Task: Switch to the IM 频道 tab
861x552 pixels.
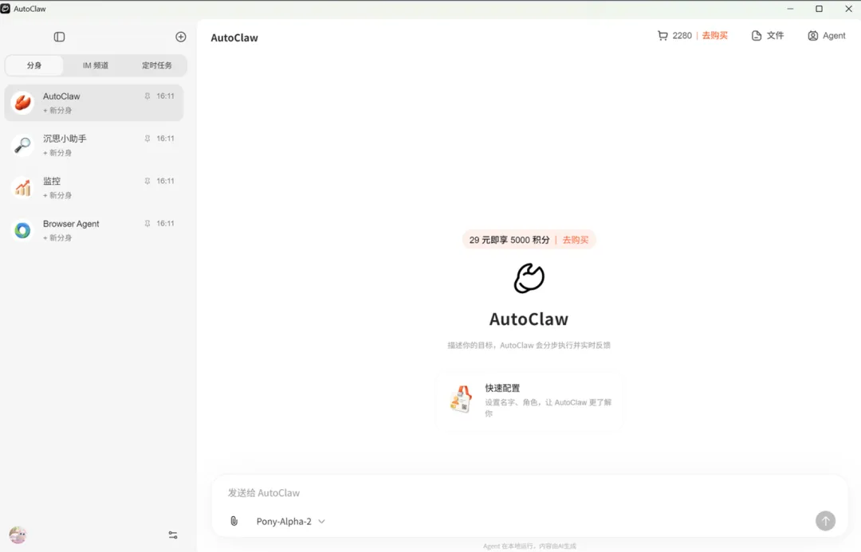Action: [x=96, y=65]
